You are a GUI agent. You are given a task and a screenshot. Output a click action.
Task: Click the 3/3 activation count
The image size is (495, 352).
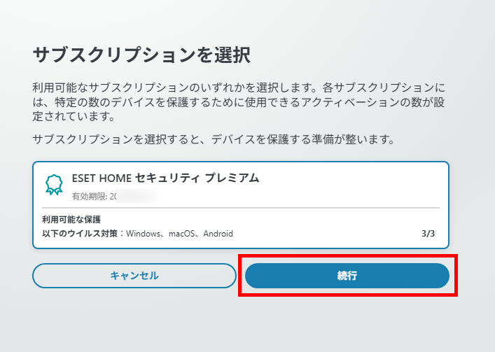click(428, 234)
